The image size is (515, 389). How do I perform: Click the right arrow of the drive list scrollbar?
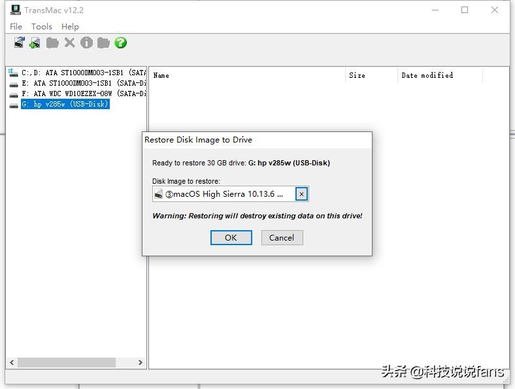141,362
